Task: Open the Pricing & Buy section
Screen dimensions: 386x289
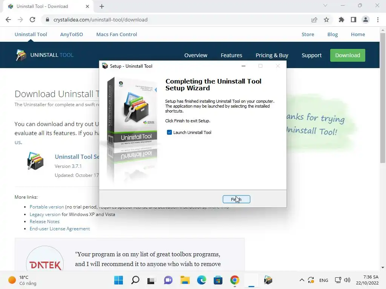Action: 272,55
